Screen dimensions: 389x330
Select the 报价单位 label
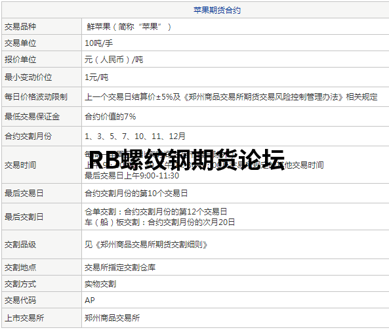[20, 60]
